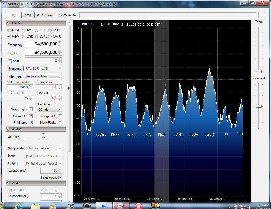Toggle Swap I & Q checkbox

point(60,116)
